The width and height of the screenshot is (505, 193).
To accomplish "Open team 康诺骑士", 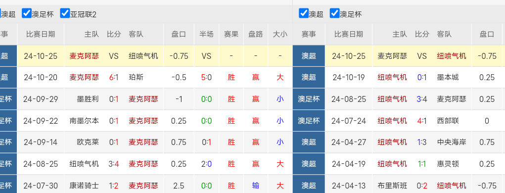I will 85,186.
